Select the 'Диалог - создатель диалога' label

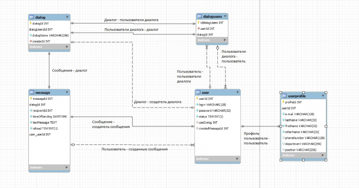pyautogui.click(x=157, y=102)
